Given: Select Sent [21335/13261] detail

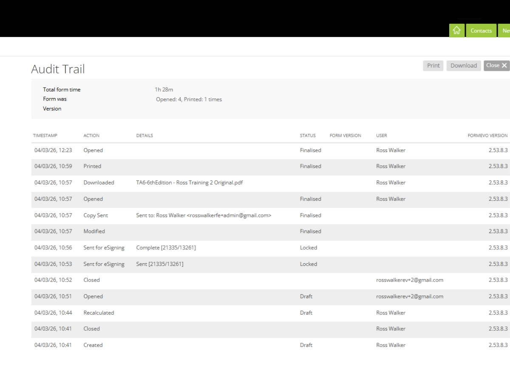Looking at the screenshot, I should (160, 264).
